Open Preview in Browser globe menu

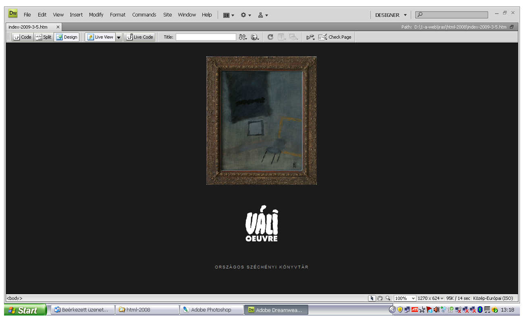coord(255,37)
